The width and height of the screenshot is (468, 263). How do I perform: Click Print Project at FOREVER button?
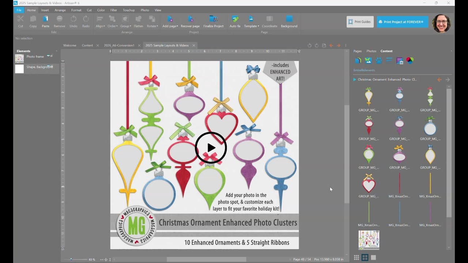coord(403,22)
